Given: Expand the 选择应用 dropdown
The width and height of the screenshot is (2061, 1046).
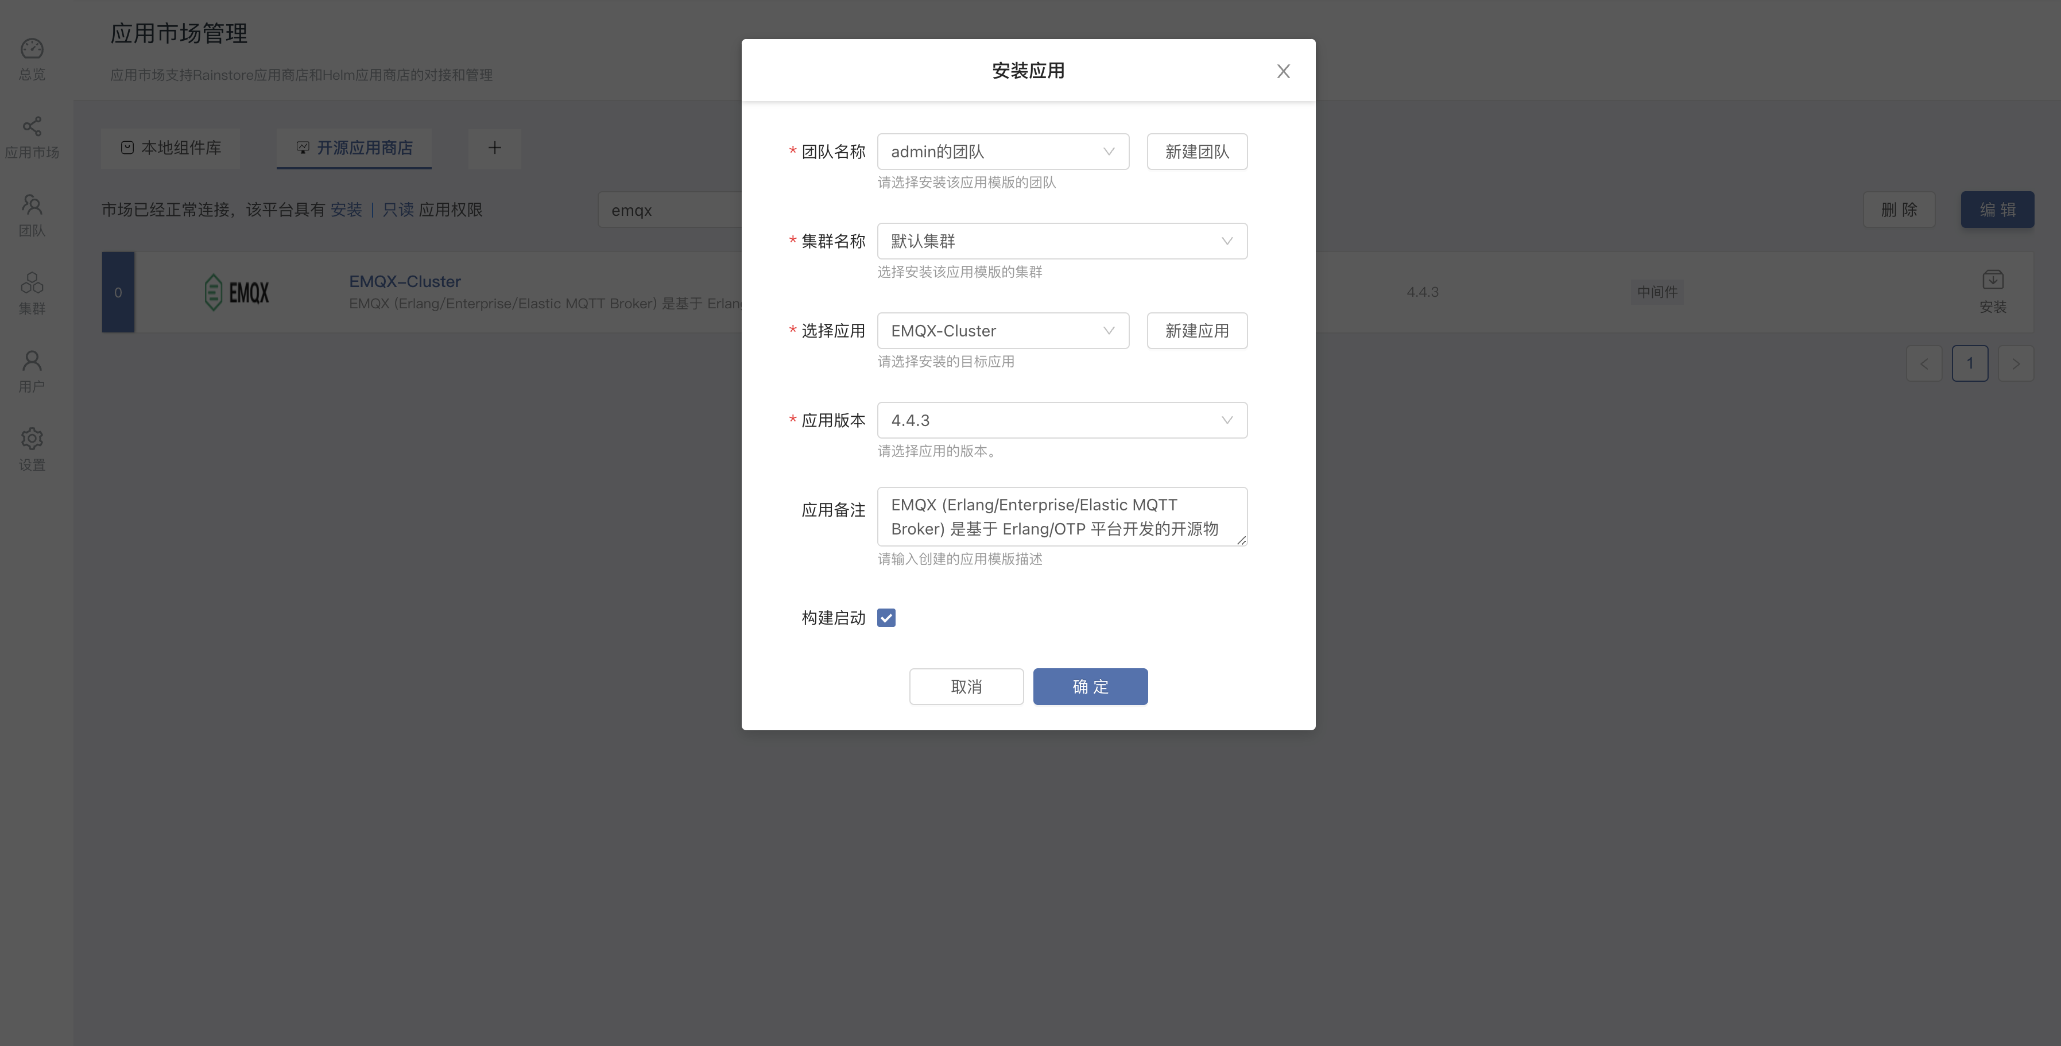Looking at the screenshot, I should pos(1004,331).
